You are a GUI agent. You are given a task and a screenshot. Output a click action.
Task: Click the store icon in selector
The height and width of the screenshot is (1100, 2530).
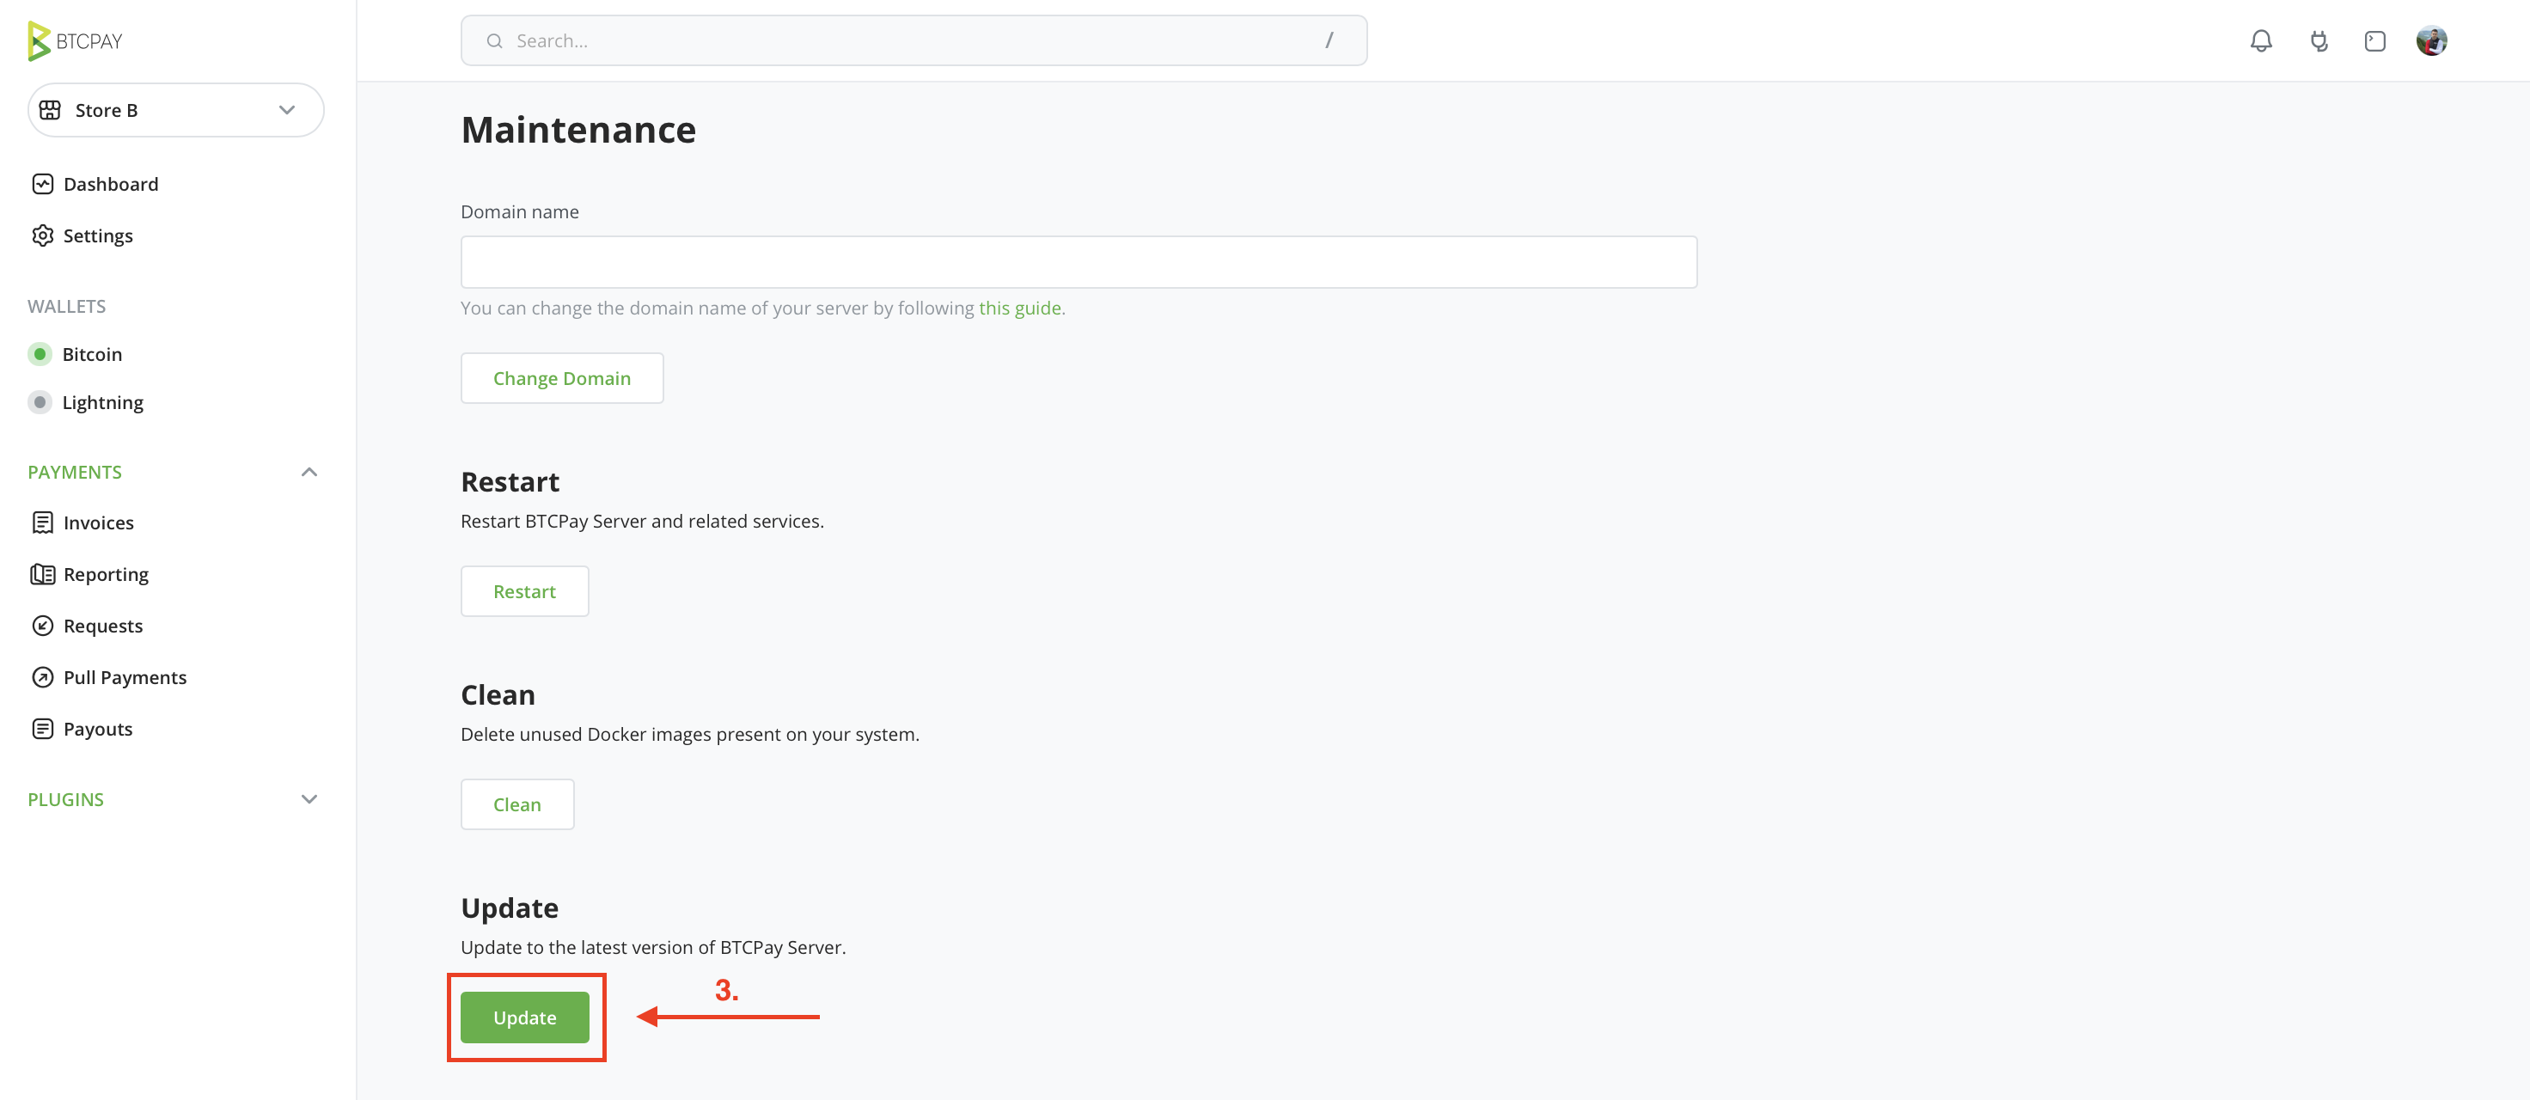[50, 110]
